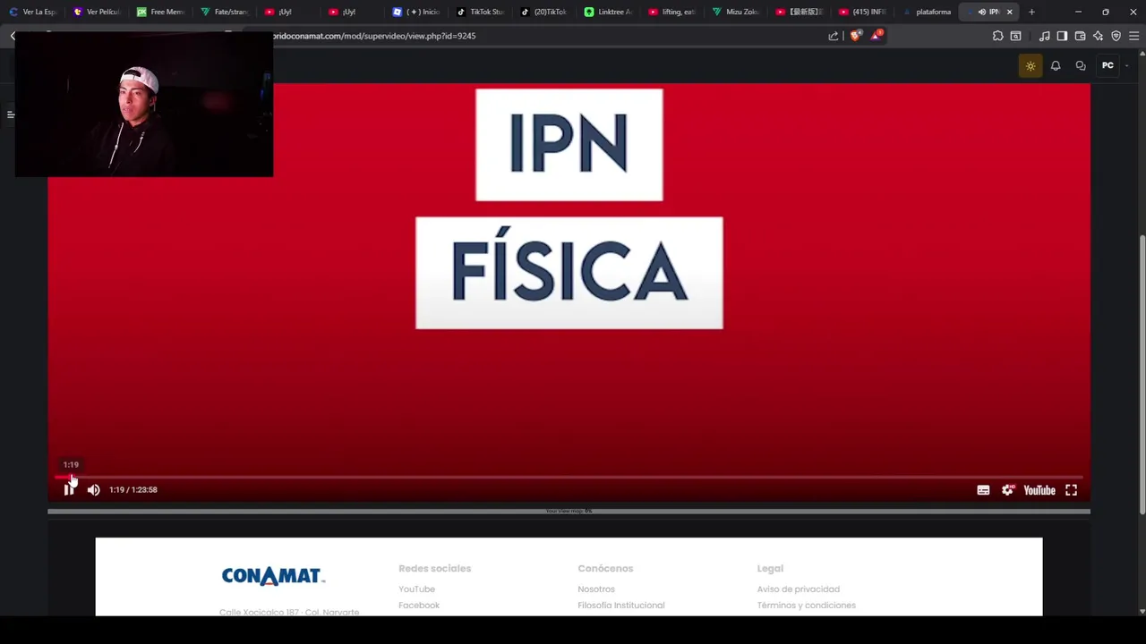The height and width of the screenshot is (644, 1146).
Task: Switch to the 'plataforma' tab
Action: click(x=928, y=12)
